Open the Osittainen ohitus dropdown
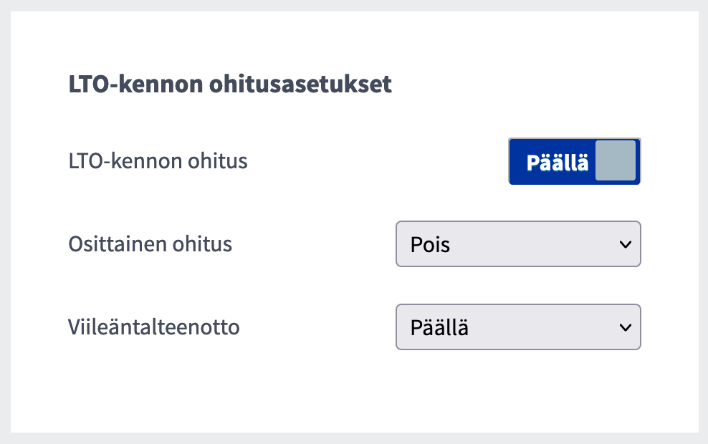708x444 pixels. click(517, 244)
